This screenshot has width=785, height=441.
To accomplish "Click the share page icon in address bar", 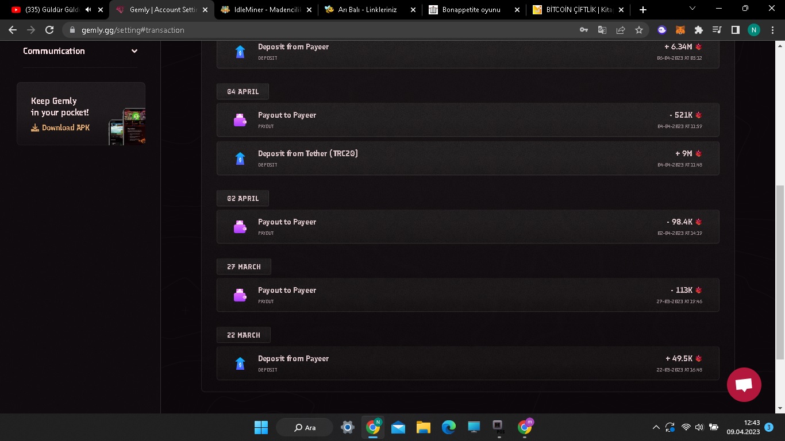I will (x=621, y=30).
